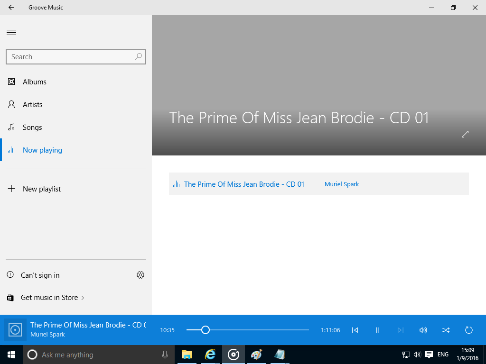Open the Windows Start menu
486x364 pixels.
point(11,355)
